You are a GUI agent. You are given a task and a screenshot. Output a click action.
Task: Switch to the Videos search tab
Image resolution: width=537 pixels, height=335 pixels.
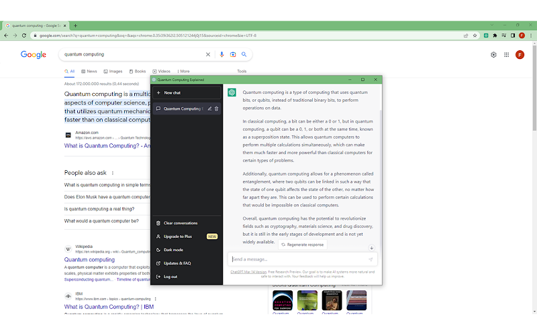161,72
